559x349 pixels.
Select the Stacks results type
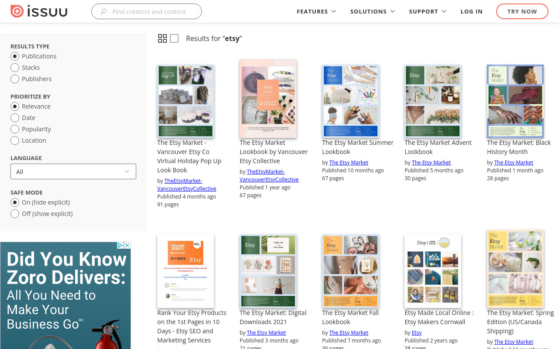(15, 68)
